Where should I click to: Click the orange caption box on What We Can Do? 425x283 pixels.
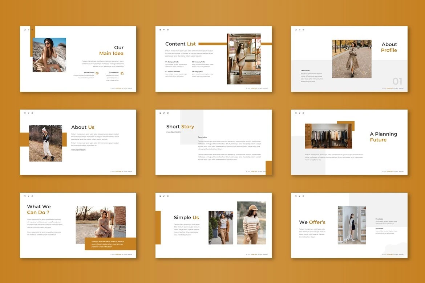coord(110,244)
